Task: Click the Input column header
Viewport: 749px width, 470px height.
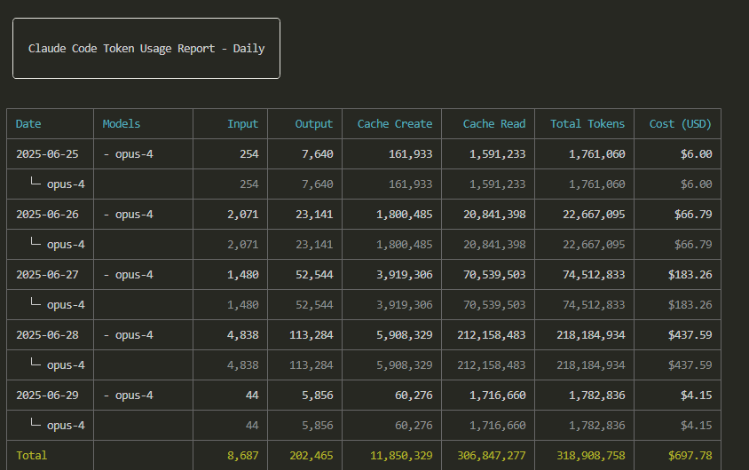Action: (242, 124)
